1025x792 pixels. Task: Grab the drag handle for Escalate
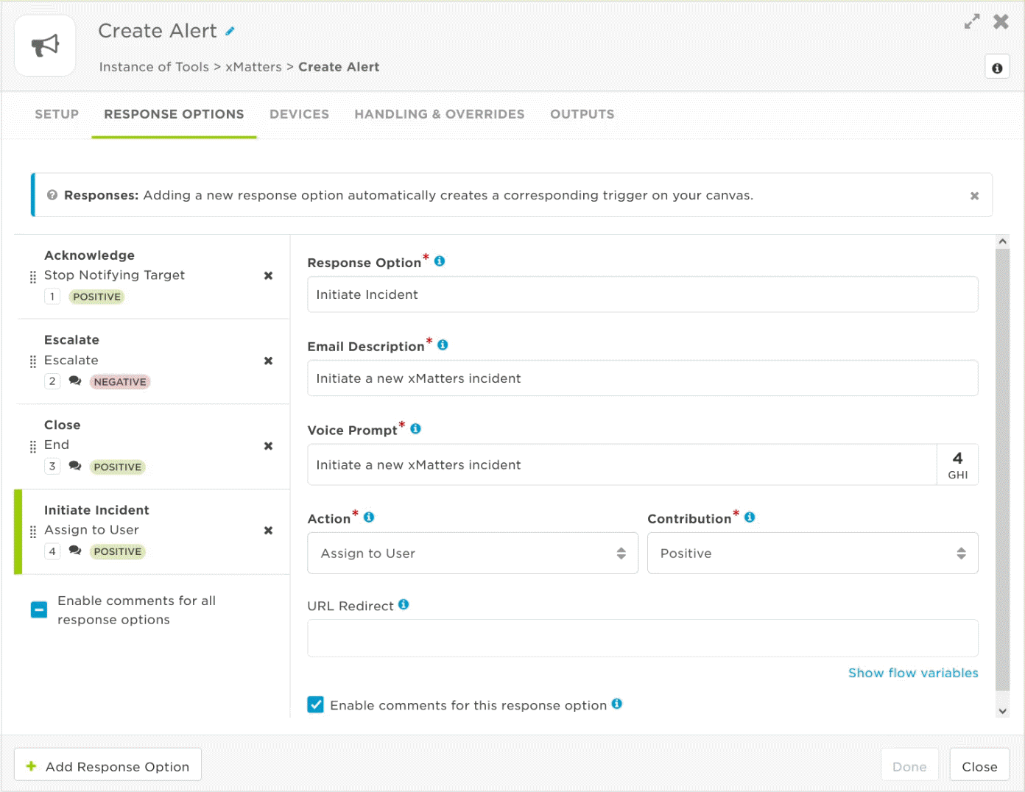(x=32, y=362)
